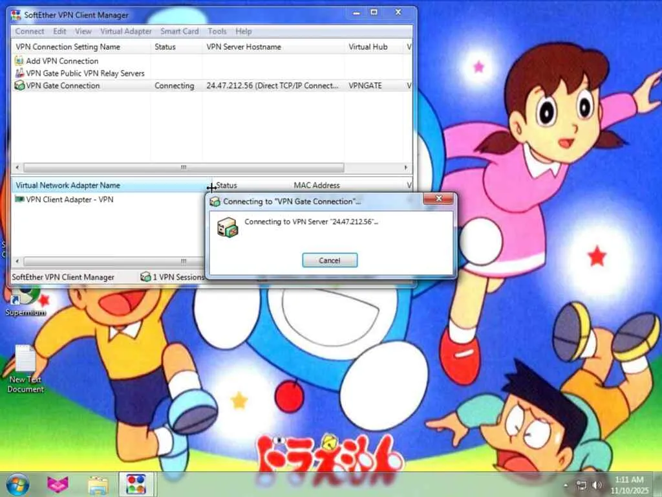Open the Windows Start menu orb
Viewport: 662px width, 497px height.
point(17,484)
